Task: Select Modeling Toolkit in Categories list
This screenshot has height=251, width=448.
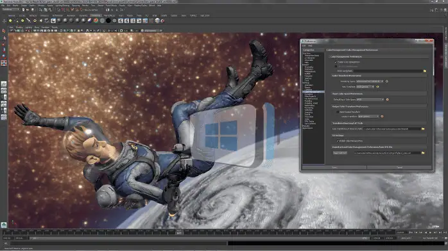Action: [x=311, y=103]
